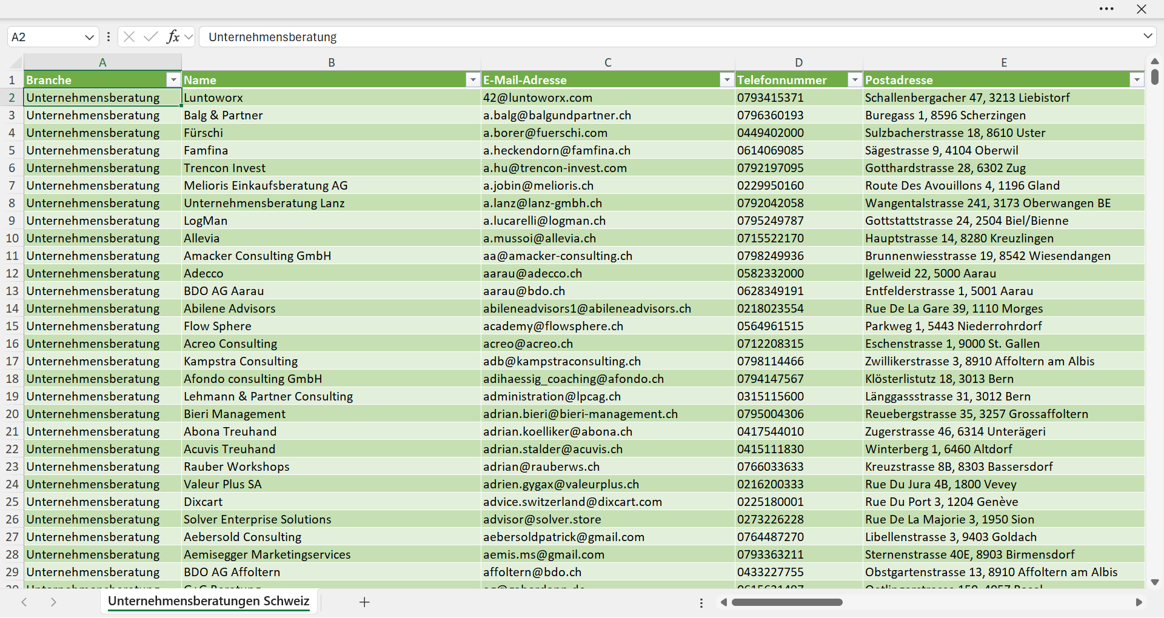
Task: Expand the formula bar with the chevron
Action: pyautogui.click(x=1148, y=36)
